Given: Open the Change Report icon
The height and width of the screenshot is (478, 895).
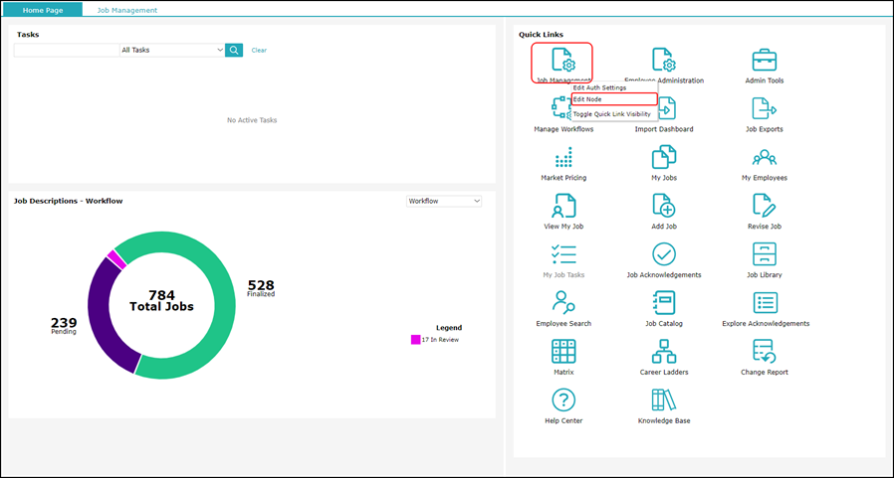Looking at the screenshot, I should (764, 351).
